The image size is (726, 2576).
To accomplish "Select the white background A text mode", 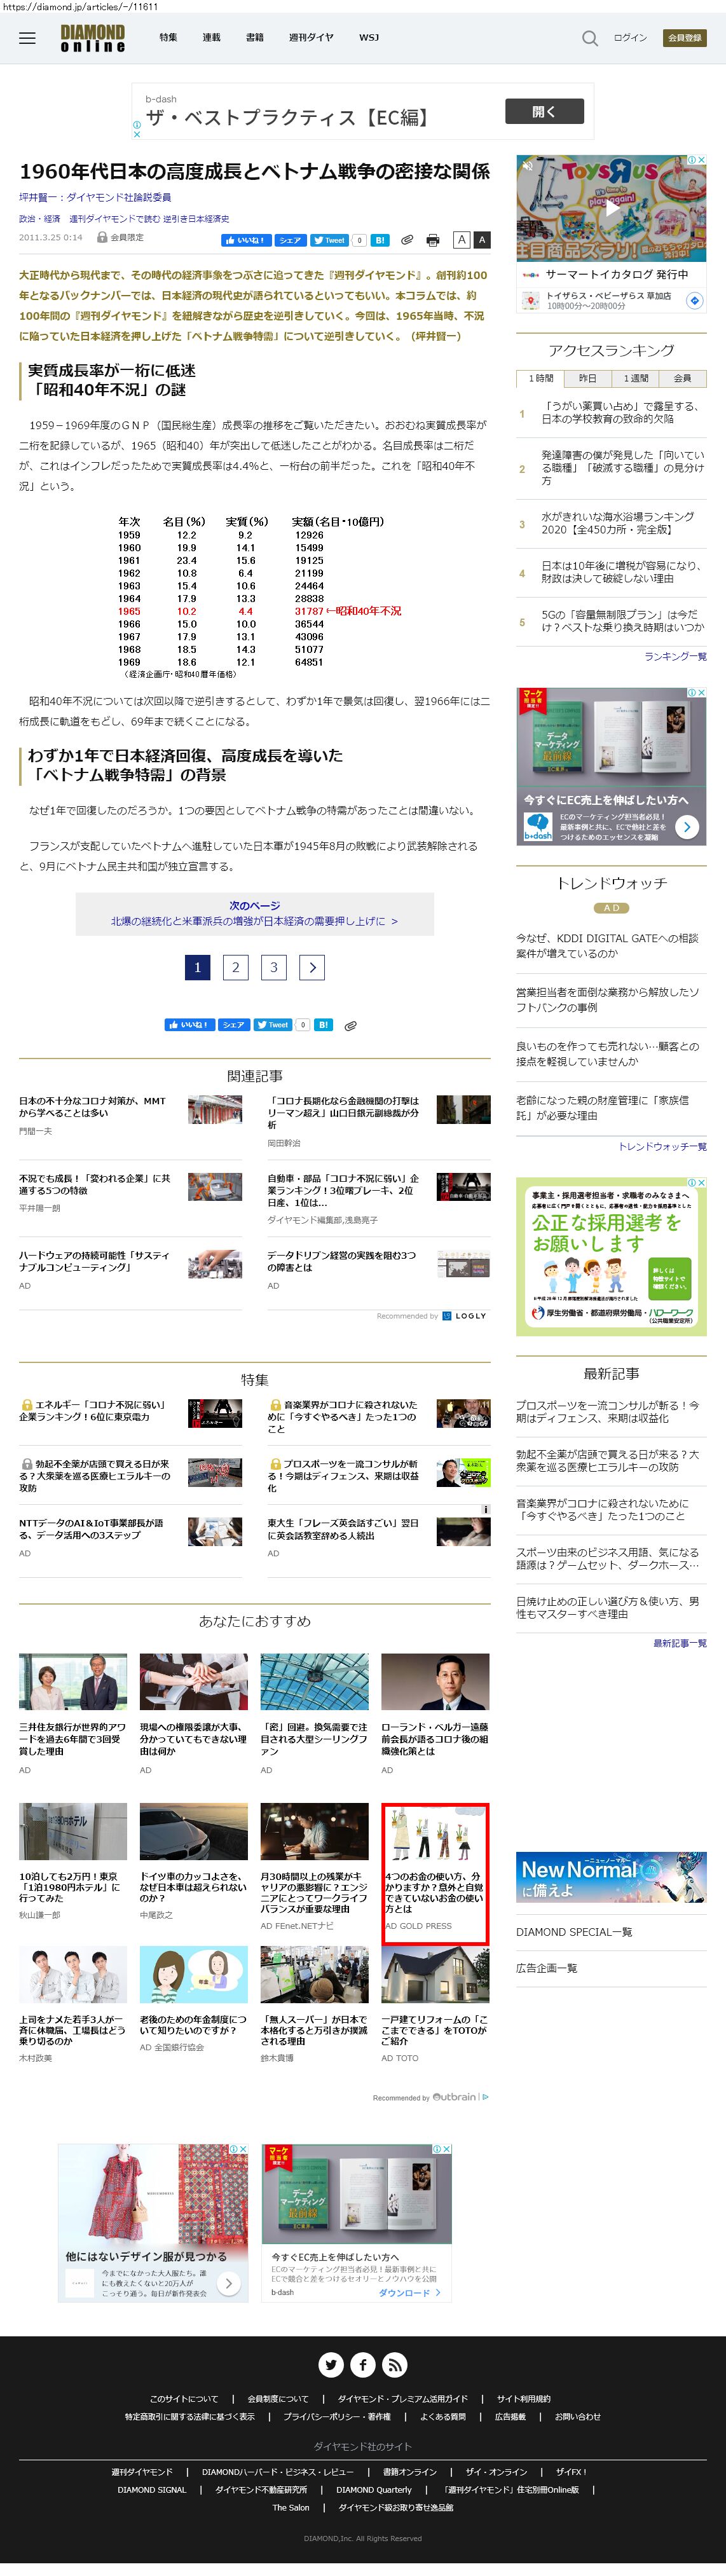I will (461, 240).
